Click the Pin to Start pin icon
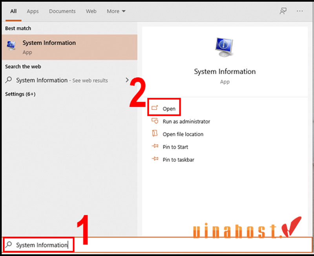The width and height of the screenshot is (314, 256). tap(155, 146)
